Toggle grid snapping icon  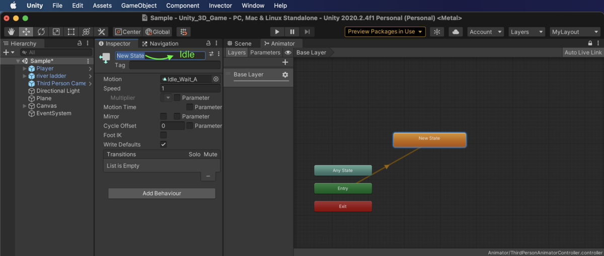pyautogui.click(x=184, y=32)
